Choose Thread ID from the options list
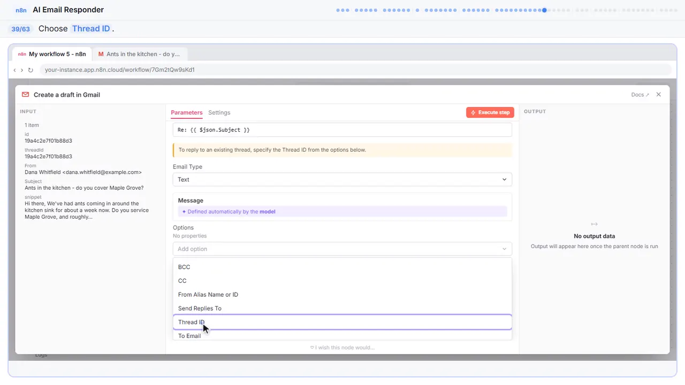 click(342, 322)
